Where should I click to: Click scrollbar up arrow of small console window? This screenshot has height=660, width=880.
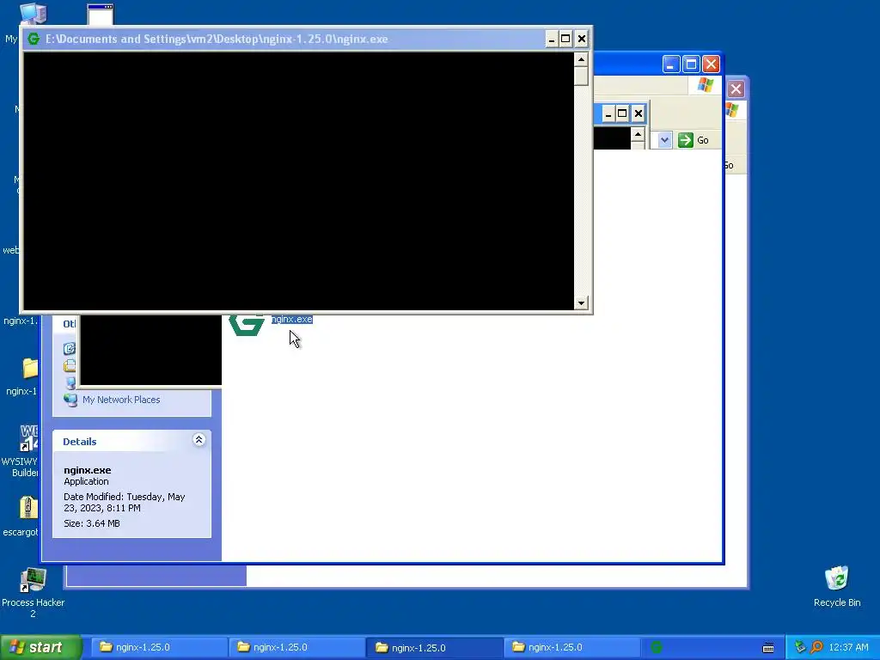click(x=638, y=134)
